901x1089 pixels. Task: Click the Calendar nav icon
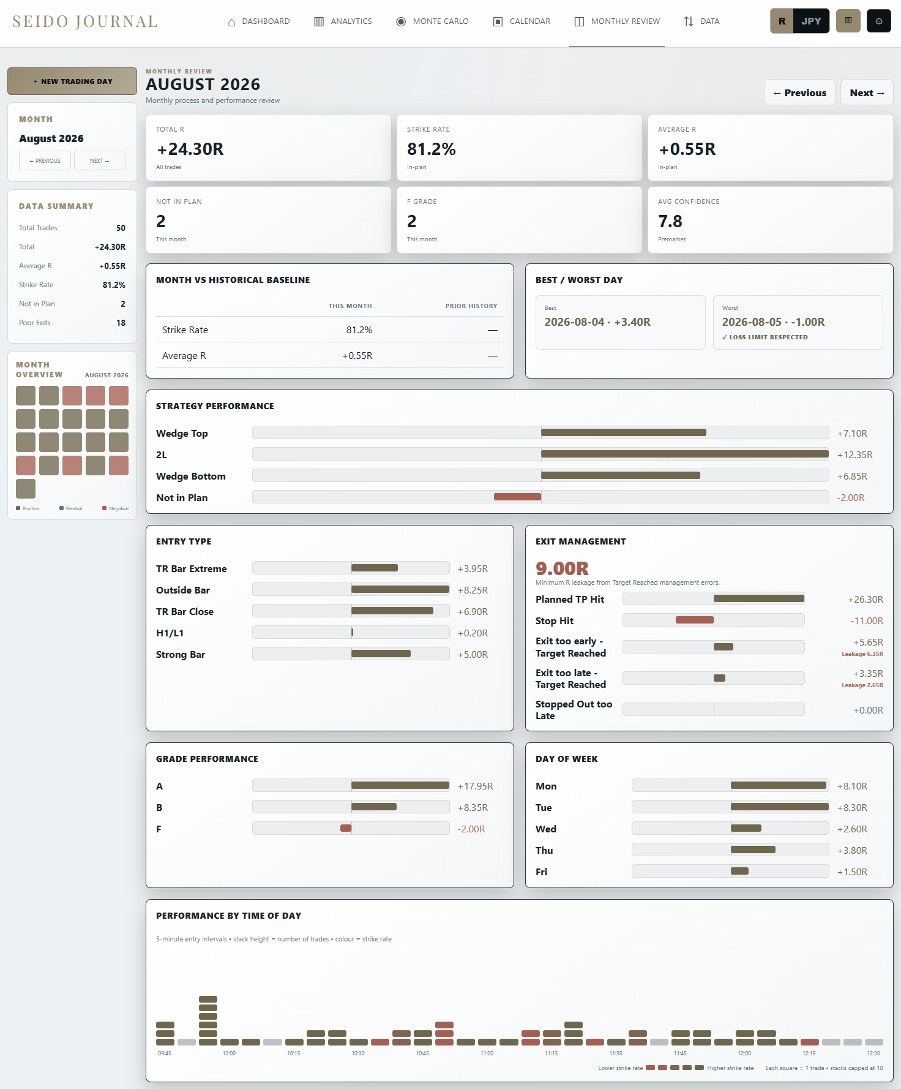pyautogui.click(x=498, y=22)
